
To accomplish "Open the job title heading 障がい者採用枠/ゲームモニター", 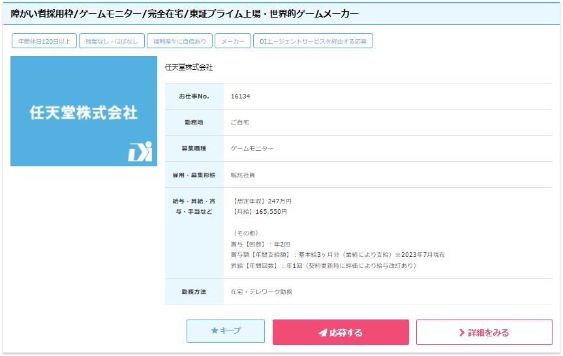I will point(185,14).
